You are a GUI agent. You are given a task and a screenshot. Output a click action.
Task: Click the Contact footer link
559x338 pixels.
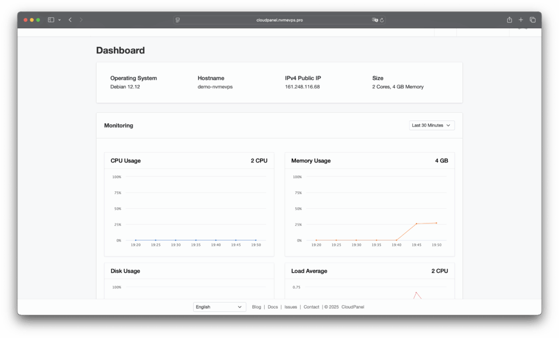(x=311, y=307)
